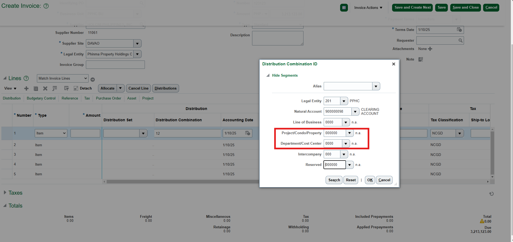Viewport: 513px width, 242px height.
Task: Click Save and Create Next button
Action: [412, 8]
